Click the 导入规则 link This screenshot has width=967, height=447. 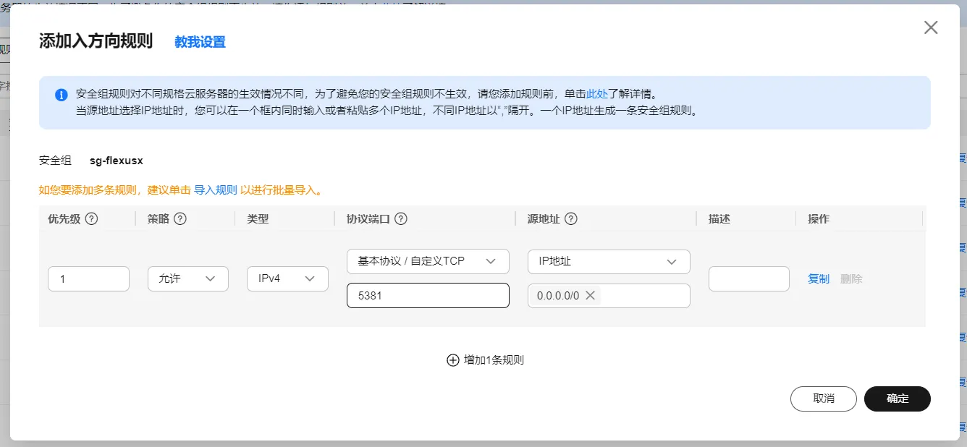[x=216, y=190]
